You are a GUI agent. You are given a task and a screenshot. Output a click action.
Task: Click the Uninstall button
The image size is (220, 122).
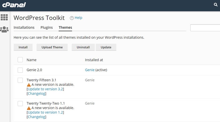[83, 47]
